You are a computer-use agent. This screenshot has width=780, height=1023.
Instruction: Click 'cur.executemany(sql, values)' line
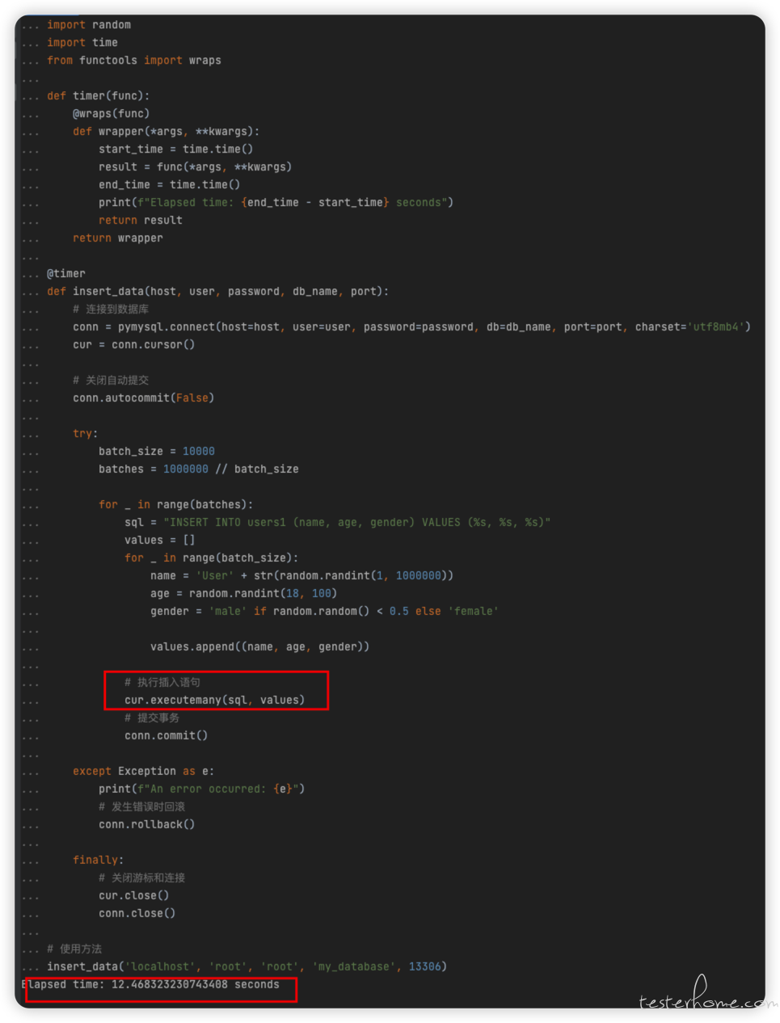215,701
